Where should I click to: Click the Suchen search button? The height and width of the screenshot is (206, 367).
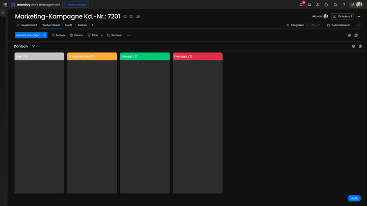point(58,35)
